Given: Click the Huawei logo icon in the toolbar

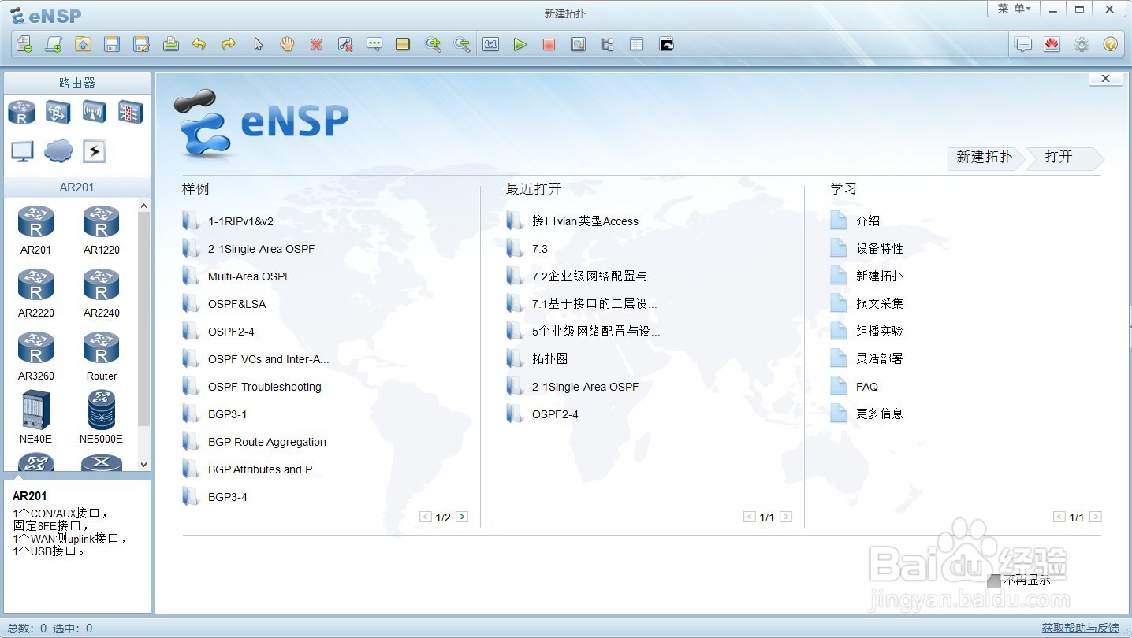Looking at the screenshot, I should tap(1052, 44).
